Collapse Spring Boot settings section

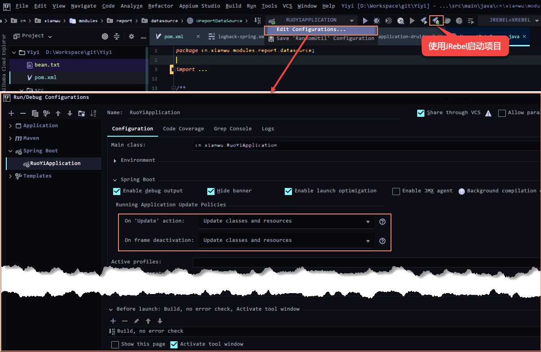coord(115,180)
